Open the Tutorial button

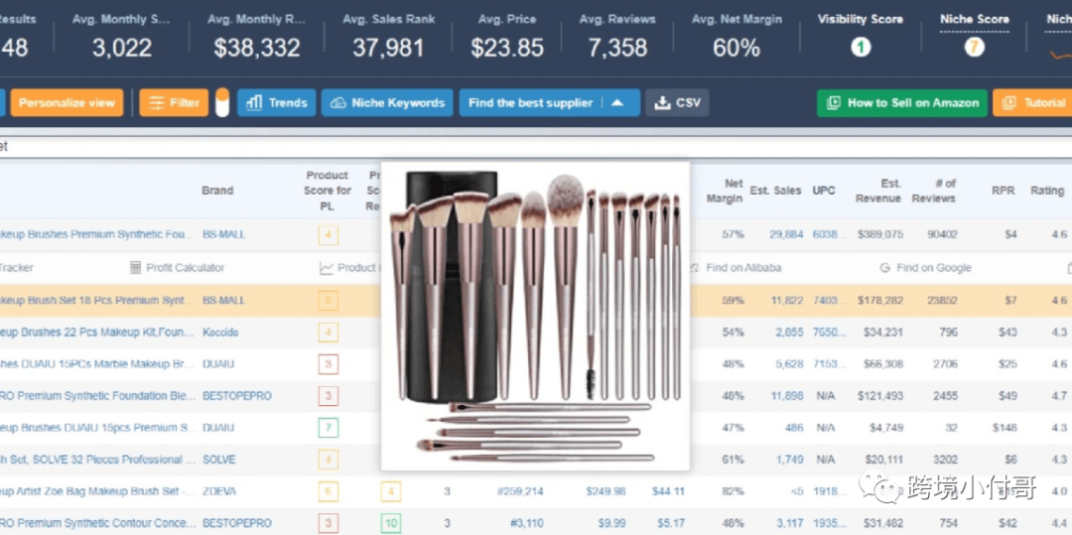(1034, 102)
